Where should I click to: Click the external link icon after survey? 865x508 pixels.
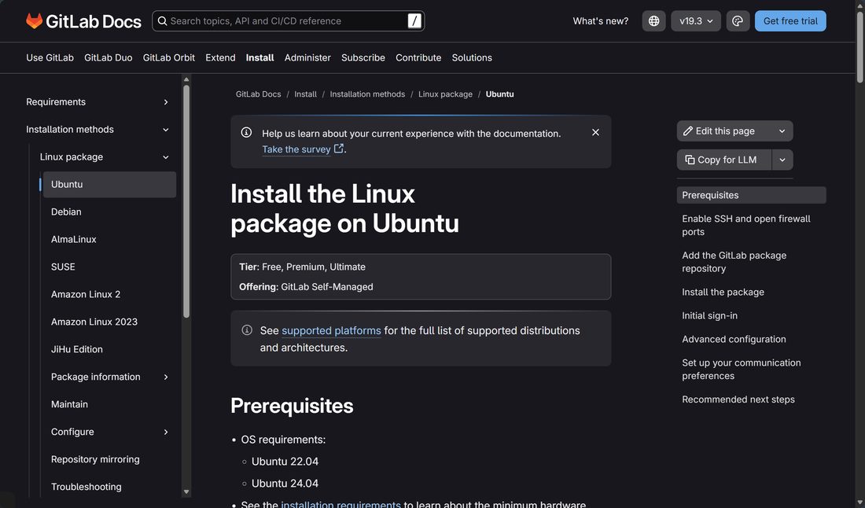pos(339,149)
